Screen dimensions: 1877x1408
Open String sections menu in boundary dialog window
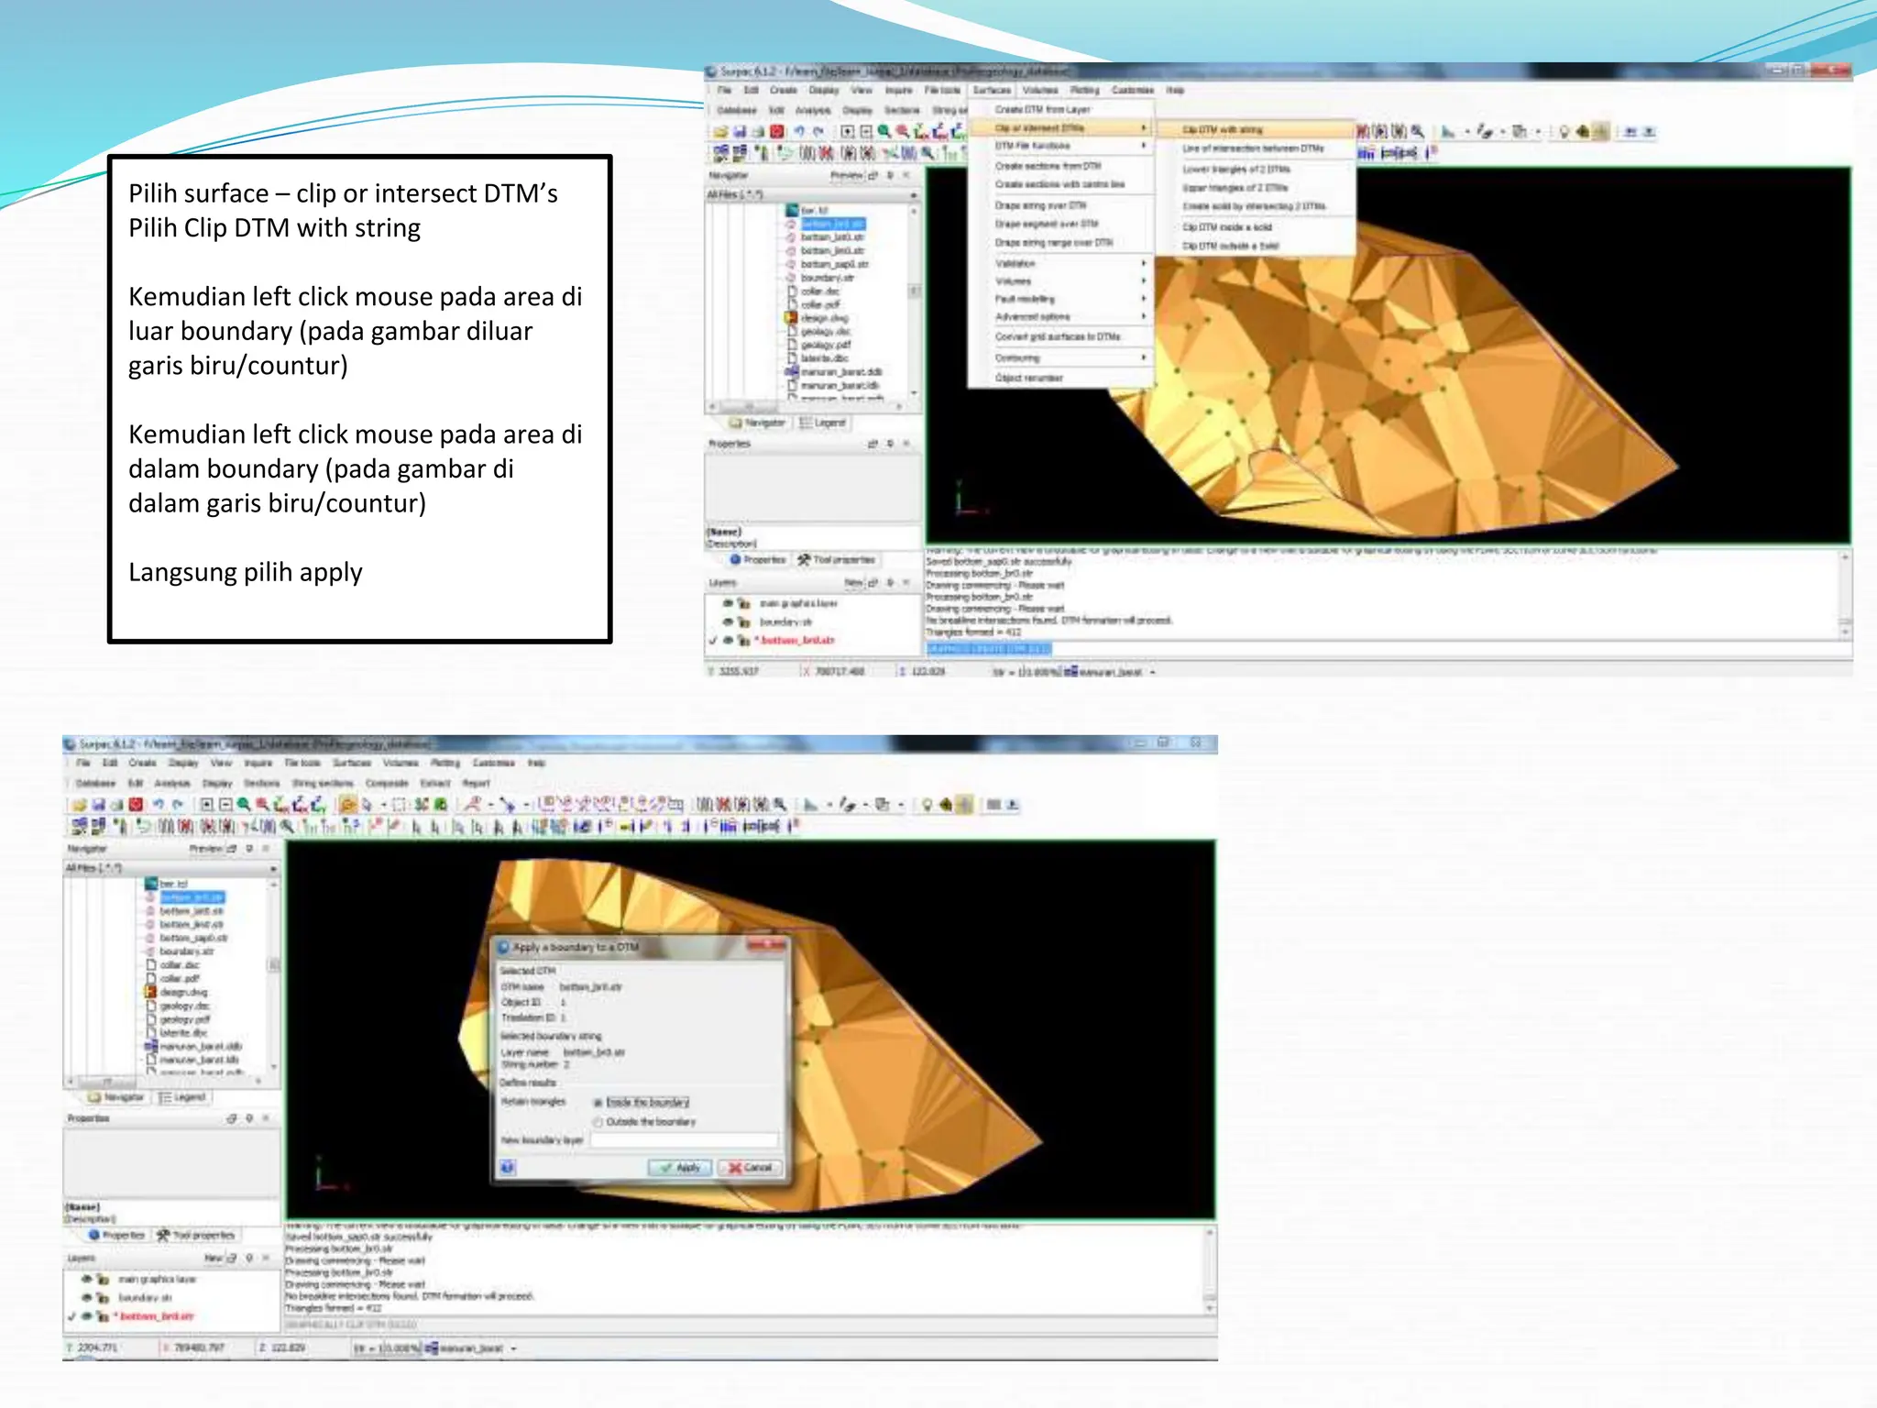[x=322, y=783]
